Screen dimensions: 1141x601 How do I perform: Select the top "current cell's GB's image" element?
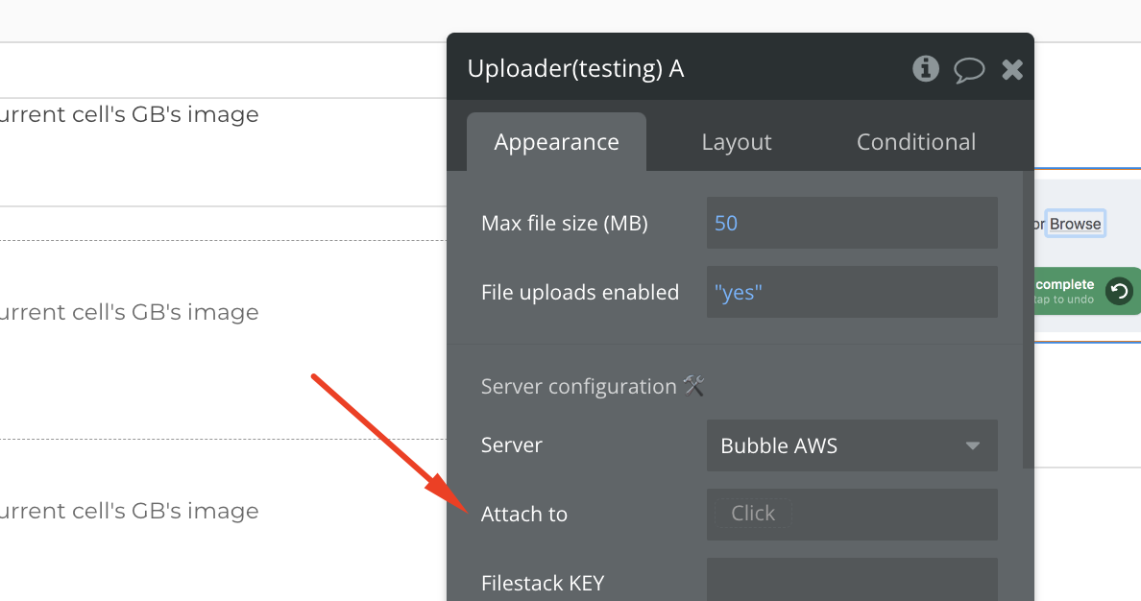click(x=130, y=114)
